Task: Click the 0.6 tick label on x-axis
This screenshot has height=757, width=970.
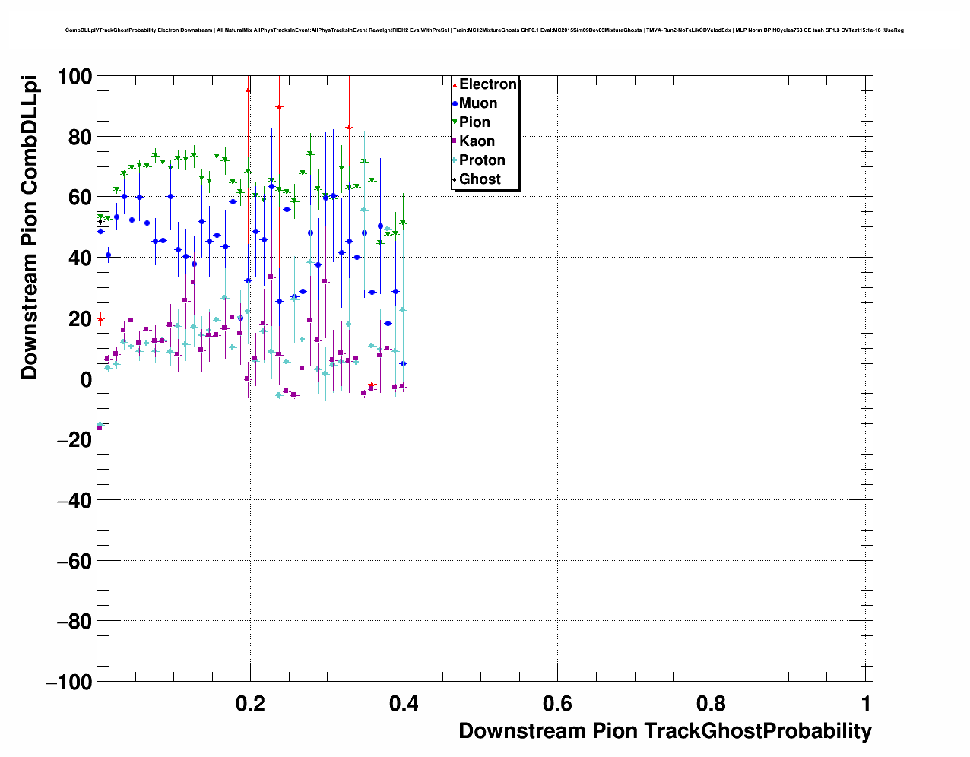Action: pos(556,703)
